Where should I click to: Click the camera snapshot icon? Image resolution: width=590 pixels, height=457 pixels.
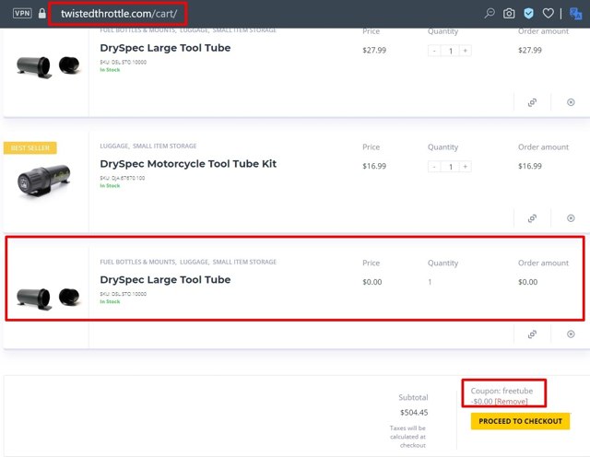tap(509, 14)
